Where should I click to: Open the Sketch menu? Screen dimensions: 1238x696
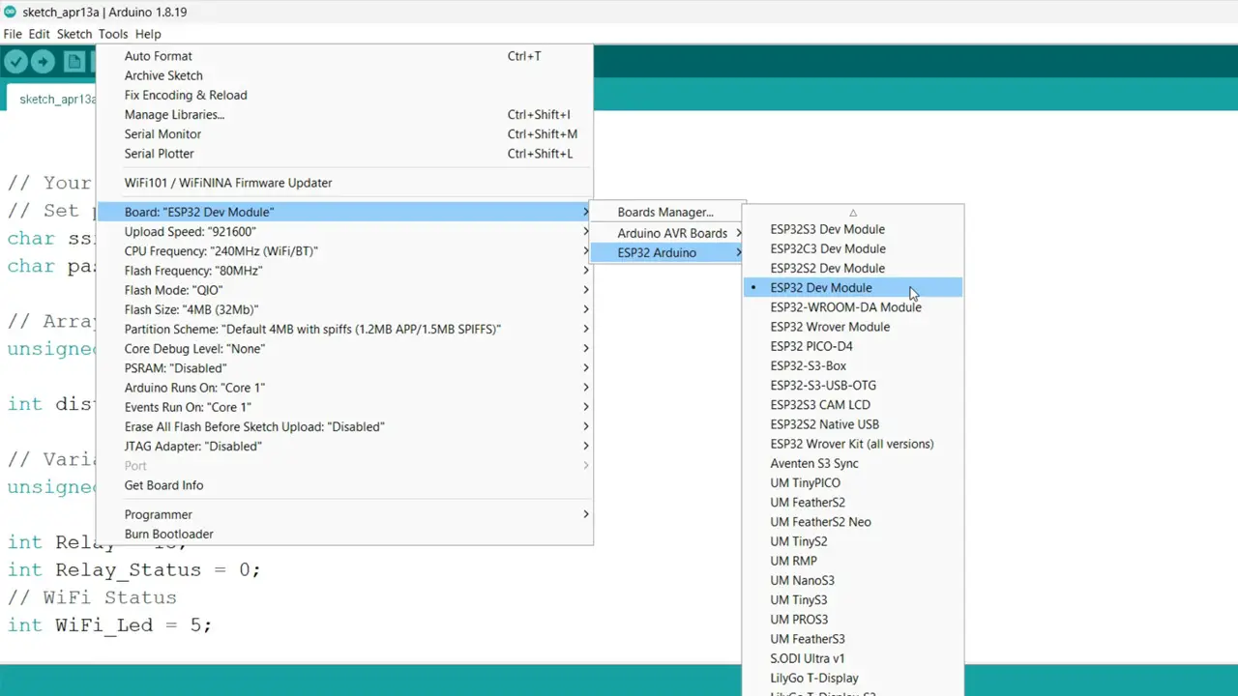click(74, 34)
